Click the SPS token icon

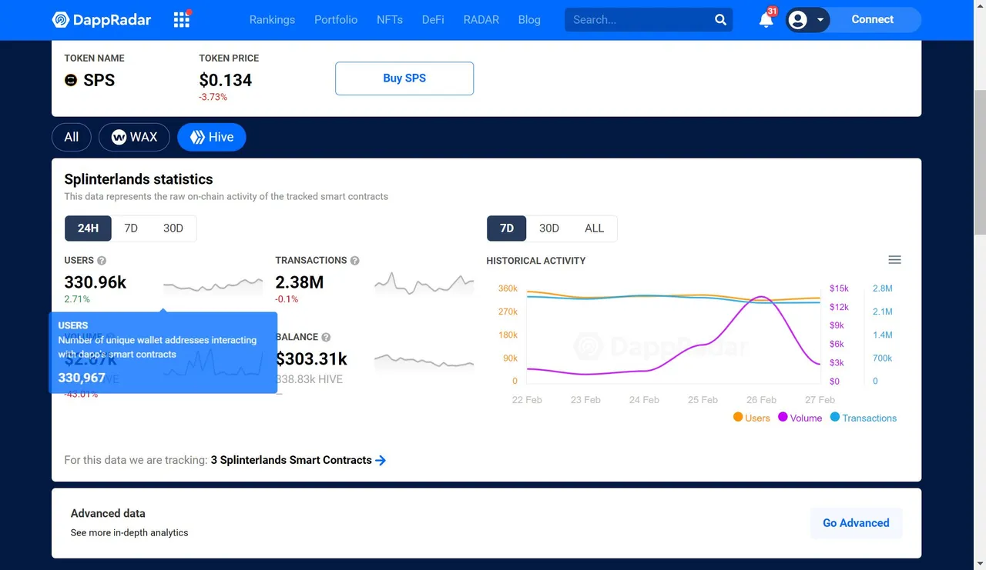click(x=71, y=80)
